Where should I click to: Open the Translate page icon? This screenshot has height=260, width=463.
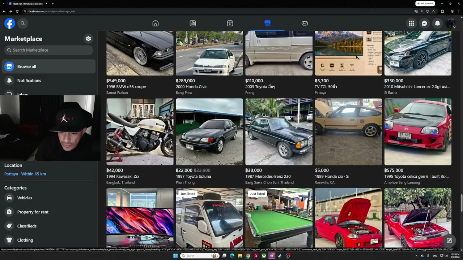click(416, 11)
